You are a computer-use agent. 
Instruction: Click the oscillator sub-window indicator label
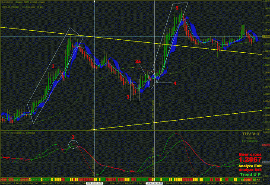[18, 133]
